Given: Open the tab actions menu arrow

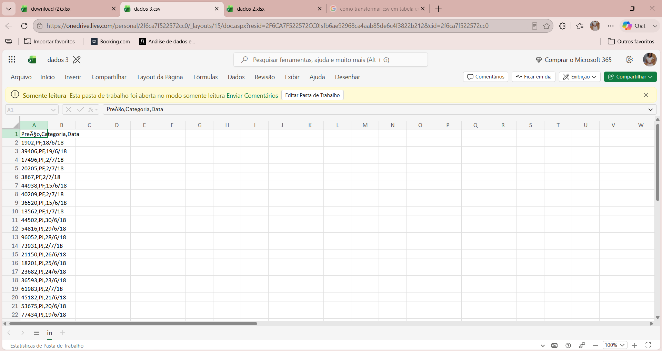Looking at the screenshot, I should click(x=9, y=9).
